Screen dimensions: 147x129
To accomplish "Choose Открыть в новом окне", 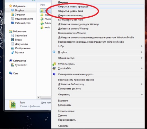I will coord(98,11).
